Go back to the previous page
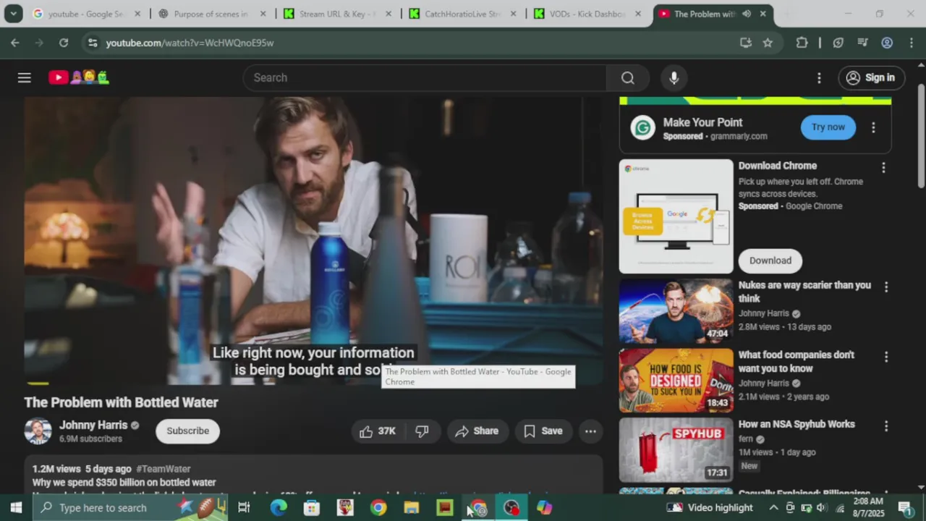926x521 pixels. (x=15, y=43)
